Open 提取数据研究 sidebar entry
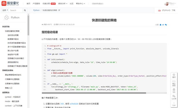Viewport: 178px width, 108px height. point(13,62)
